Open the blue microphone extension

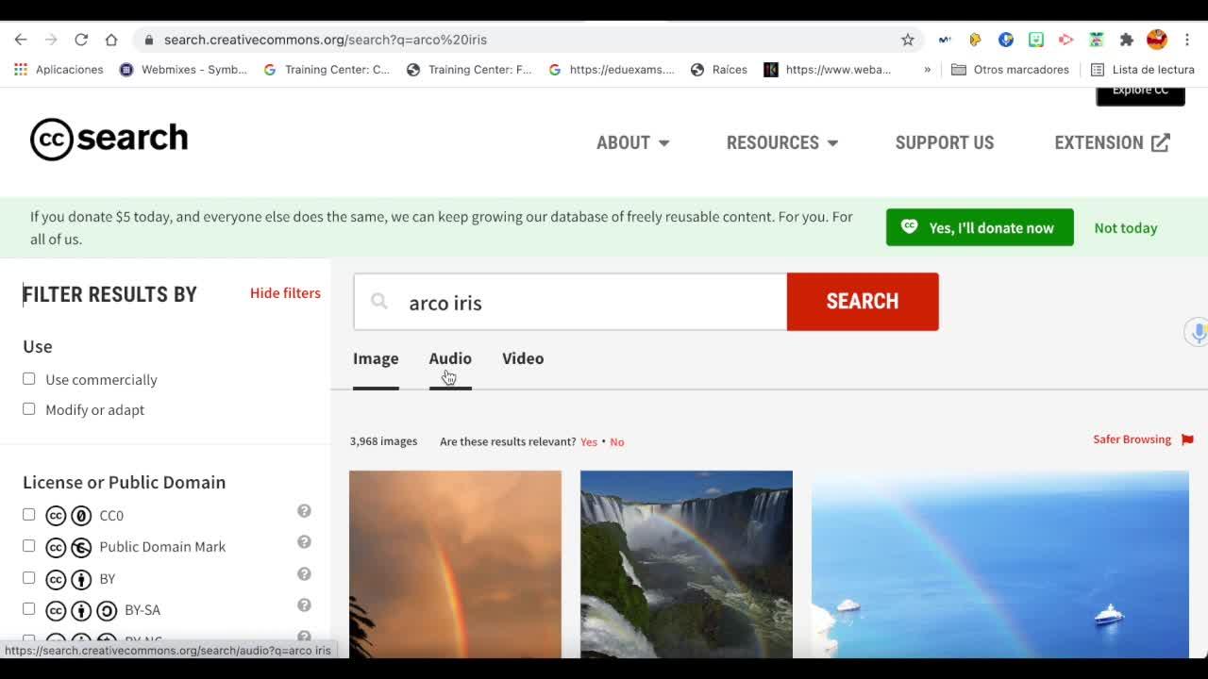[x=1006, y=40]
